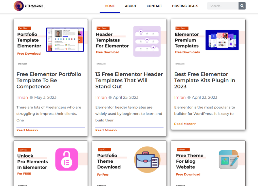
Task: Focus the Search input field
Action: tap(223, 6)
